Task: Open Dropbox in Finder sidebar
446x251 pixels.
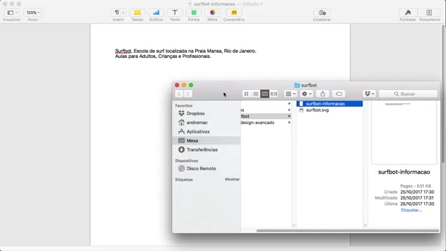Action: pos(195,113)
